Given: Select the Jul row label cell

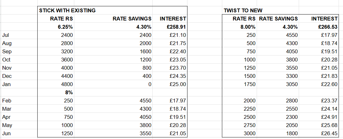Looking at the screenshot, I should 19,35.
